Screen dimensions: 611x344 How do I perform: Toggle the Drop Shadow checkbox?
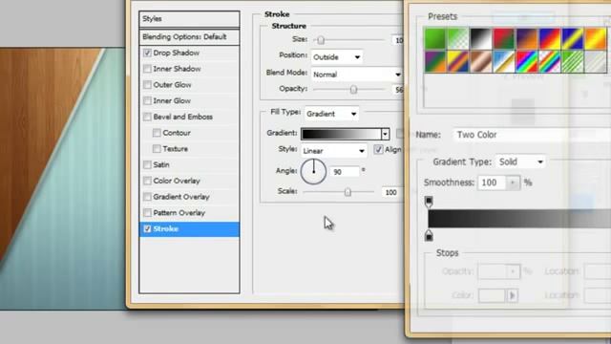(147, 53)
